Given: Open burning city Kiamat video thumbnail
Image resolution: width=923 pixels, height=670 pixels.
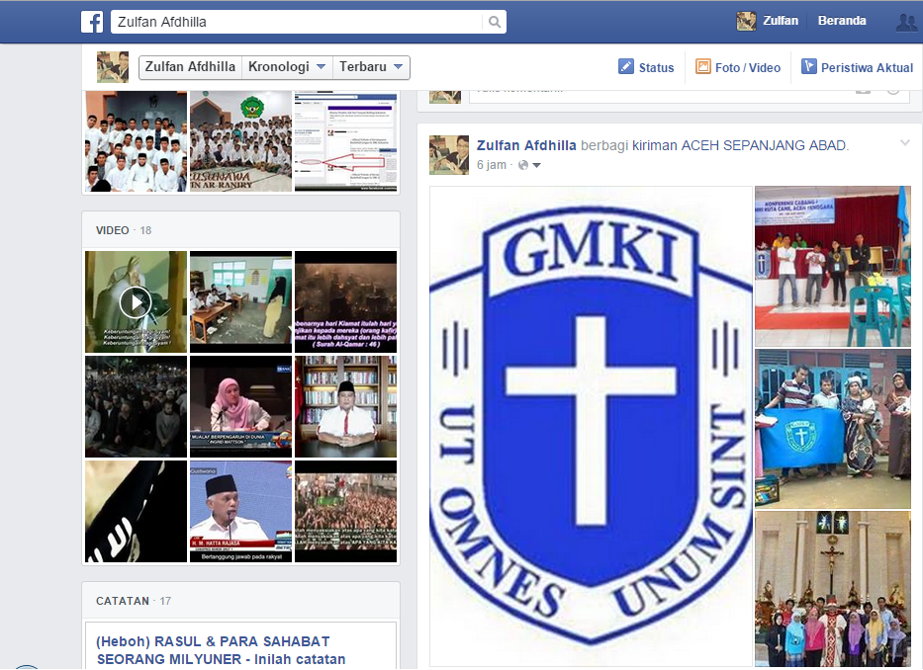Looking at the screenshot, I should 345,301.
